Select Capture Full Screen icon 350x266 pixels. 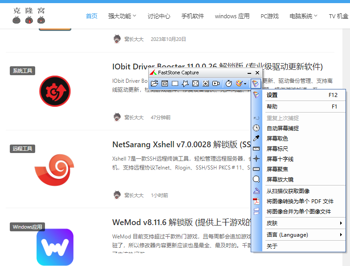click(195, 83)
